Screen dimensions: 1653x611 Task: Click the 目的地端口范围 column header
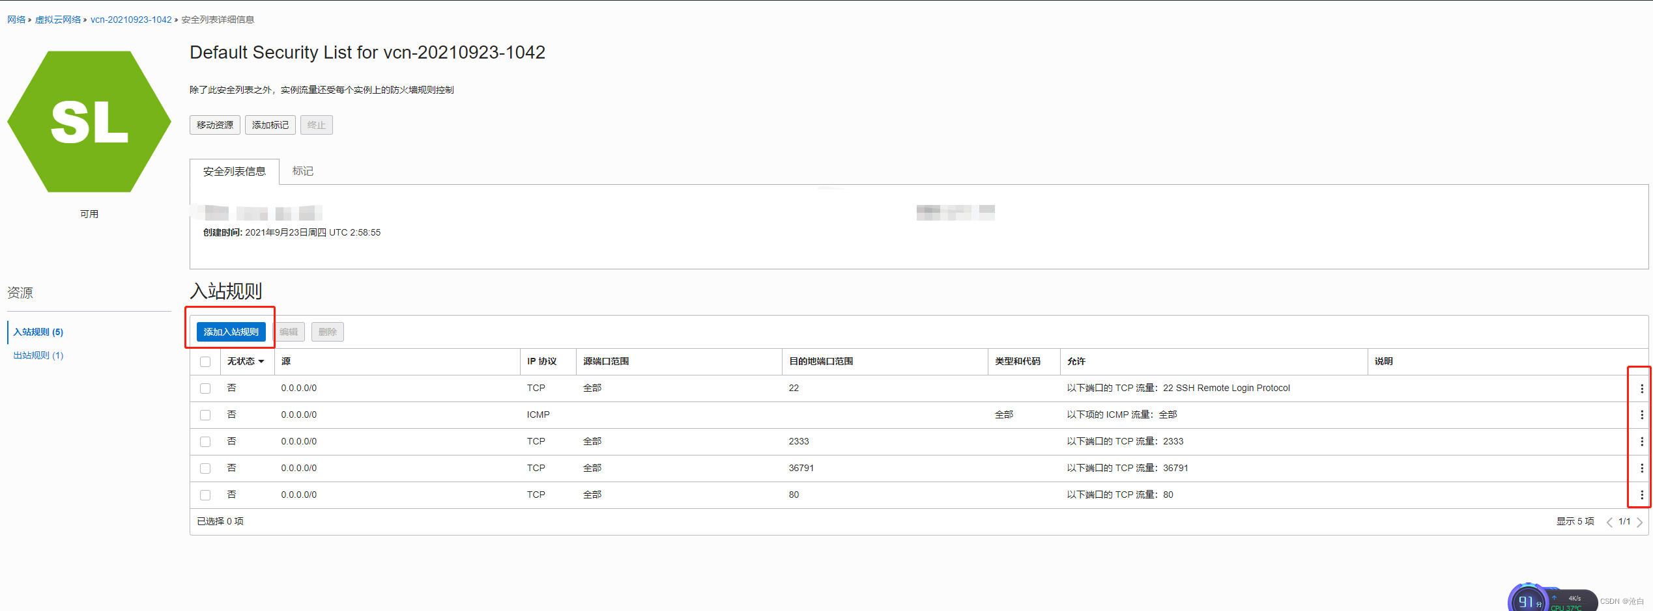pyautogui.click(x=821, y=361)
